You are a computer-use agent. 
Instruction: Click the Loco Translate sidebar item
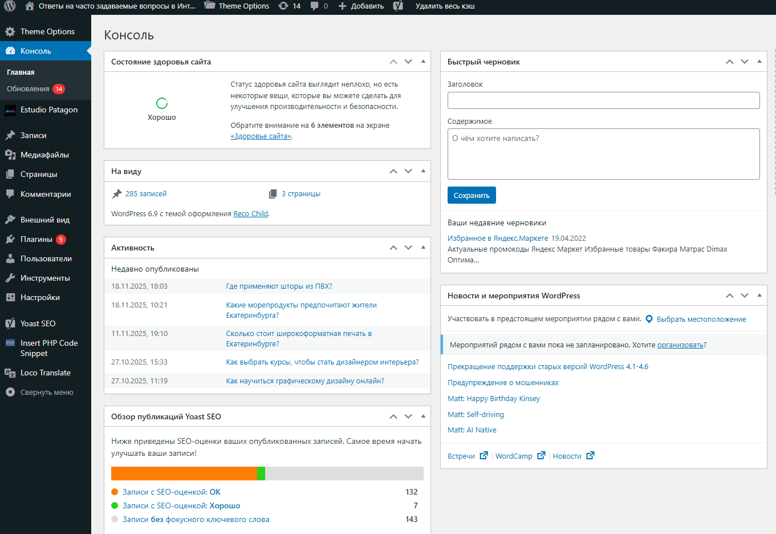45,373
